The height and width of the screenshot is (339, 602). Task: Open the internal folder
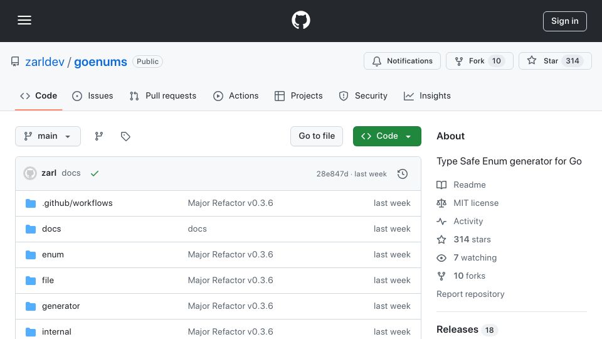(57, 331)
